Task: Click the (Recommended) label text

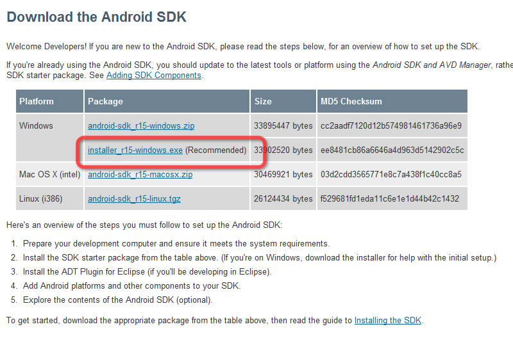Action: click(x=216, y=150)
